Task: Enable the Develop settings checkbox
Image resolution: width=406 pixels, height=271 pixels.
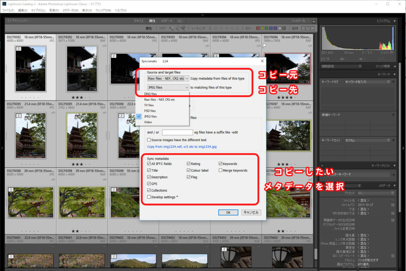Action: [149, 197]
